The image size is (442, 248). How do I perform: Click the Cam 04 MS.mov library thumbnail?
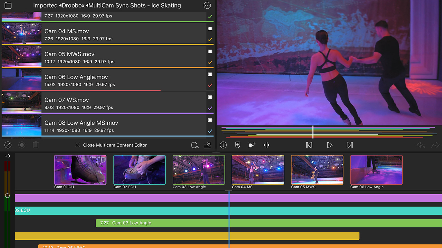coord(21,34)
